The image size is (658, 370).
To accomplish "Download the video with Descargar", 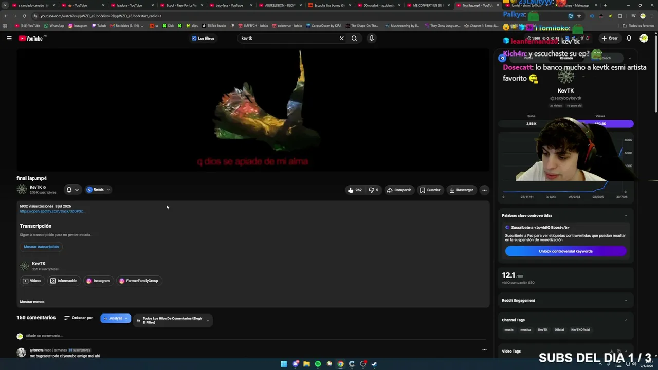I will pyautogui.click(x=461, y=190).
